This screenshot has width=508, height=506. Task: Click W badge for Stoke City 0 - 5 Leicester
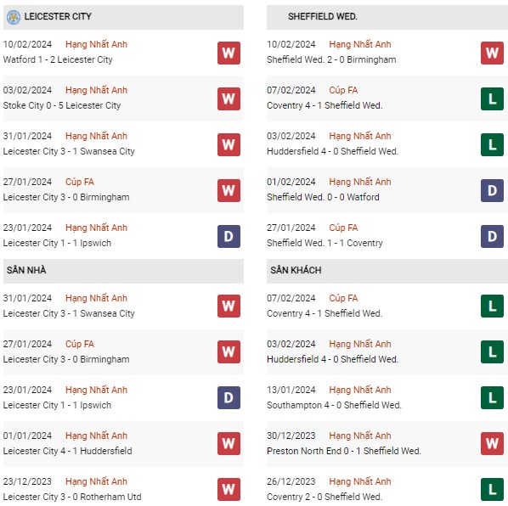pyautogui.click(x=229, y=98)
